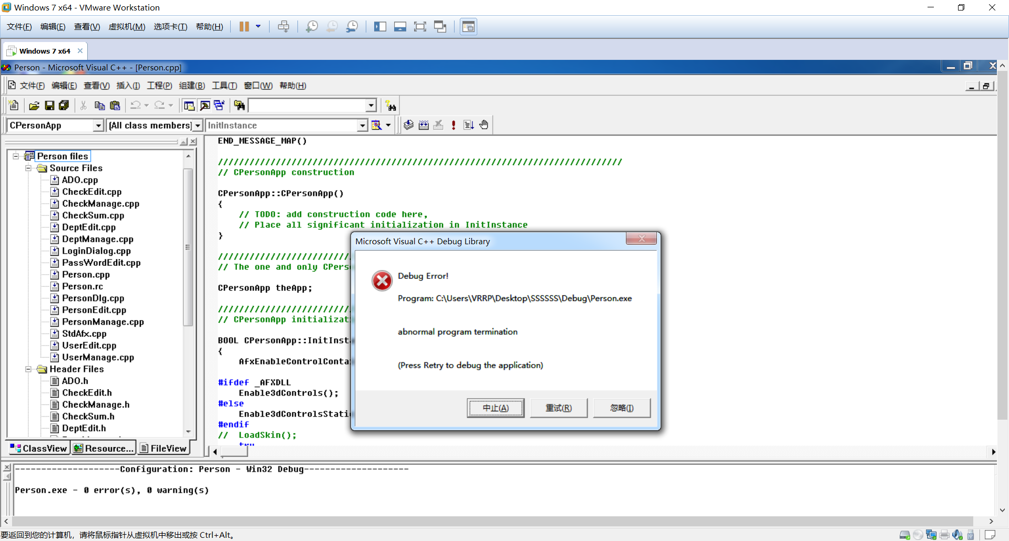Viewport: 1009px width, 541px height.
Task: Open the Visual C++ 组建(B) menu
Action: 192,86
